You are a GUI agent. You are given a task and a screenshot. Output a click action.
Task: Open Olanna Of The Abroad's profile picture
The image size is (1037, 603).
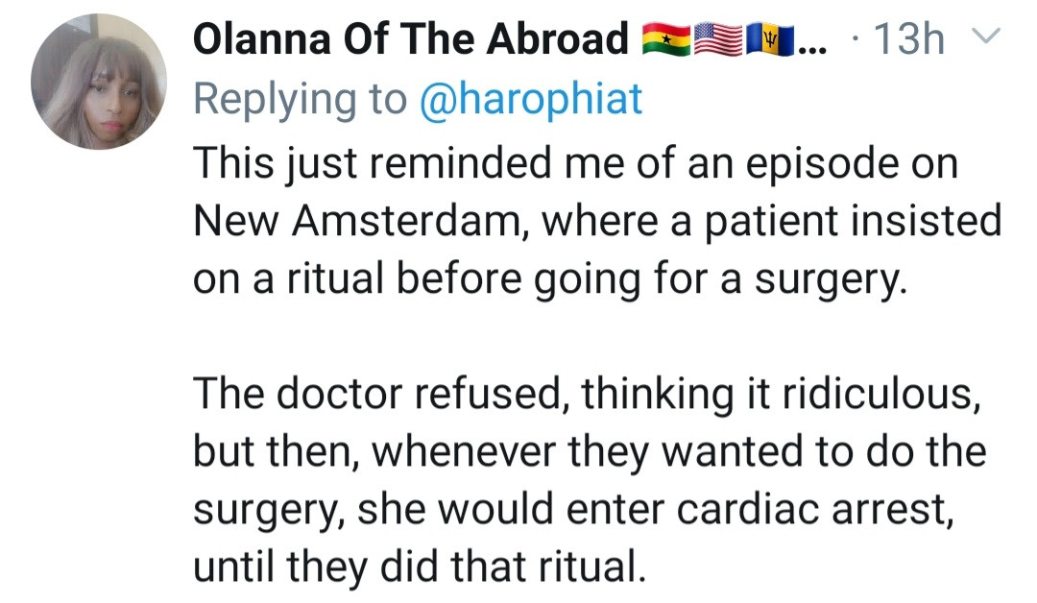click(x=99, y=82)
